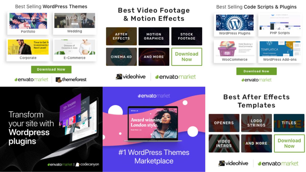The height and width of the screenshot is (172, 306).
Task: Select the Logo Strings template tile
Action: tap(256, 123)
